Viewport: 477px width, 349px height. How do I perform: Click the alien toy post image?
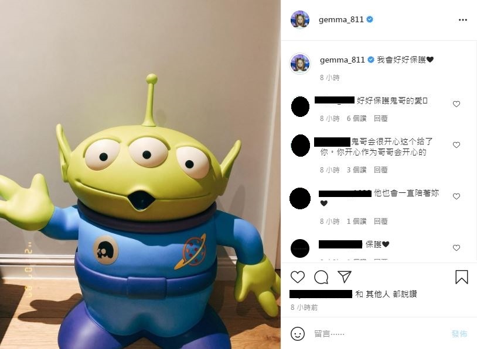coord(140,174)
